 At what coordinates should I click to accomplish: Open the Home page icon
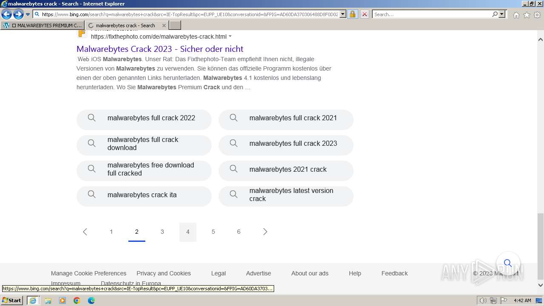[516, 15]
